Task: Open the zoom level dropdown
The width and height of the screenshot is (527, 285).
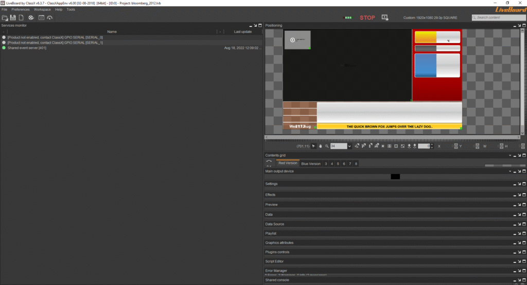Action: tap(349, 146)
